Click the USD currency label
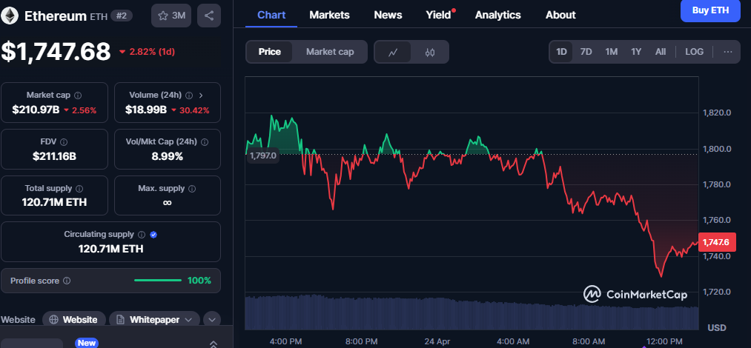751x348 pixels. coord(717,328)
